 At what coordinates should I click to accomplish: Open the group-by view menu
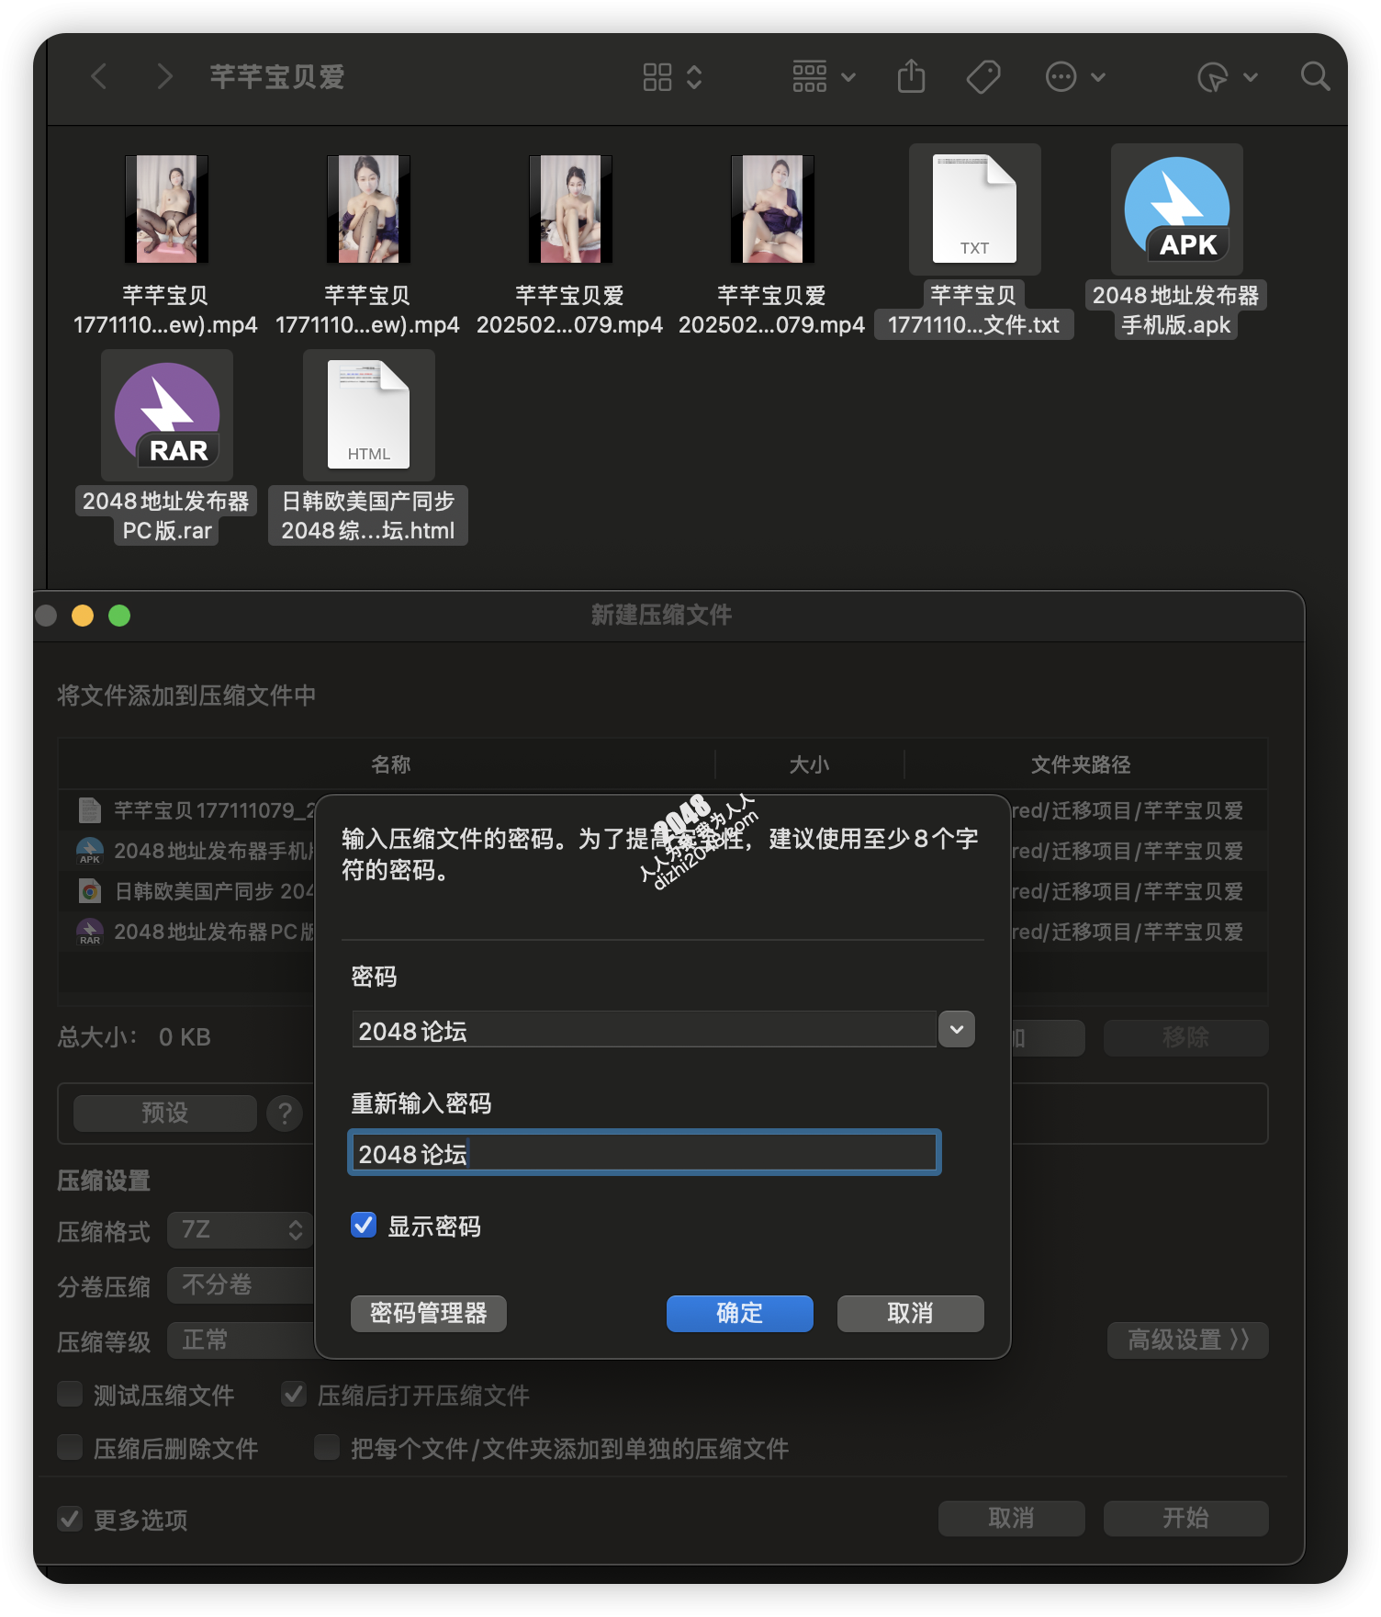824,76
